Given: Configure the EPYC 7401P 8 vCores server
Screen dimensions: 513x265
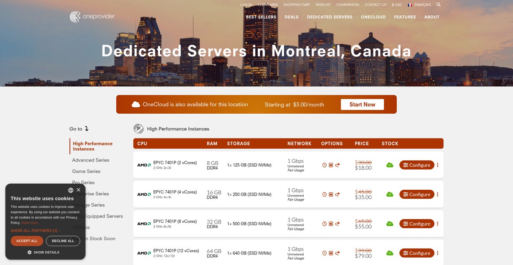Looking at the screenshot, I should tap(417, 224).
